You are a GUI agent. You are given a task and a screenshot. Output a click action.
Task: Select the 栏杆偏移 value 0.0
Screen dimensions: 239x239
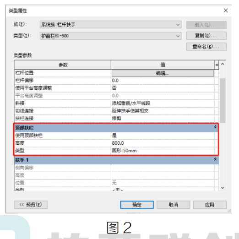[163, 81]
